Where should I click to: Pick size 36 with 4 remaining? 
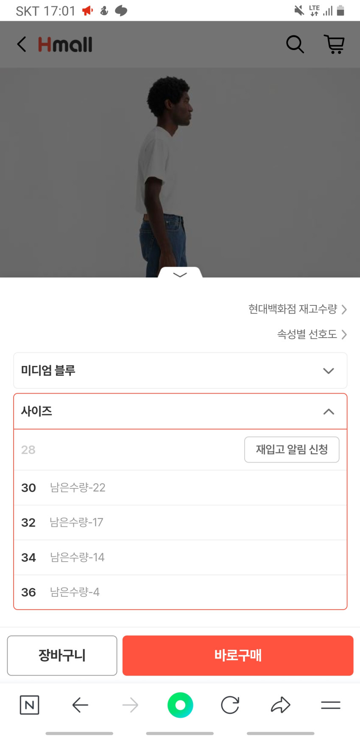pos(180,592)
